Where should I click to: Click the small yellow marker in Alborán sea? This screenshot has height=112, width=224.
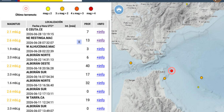click(198, 87)
